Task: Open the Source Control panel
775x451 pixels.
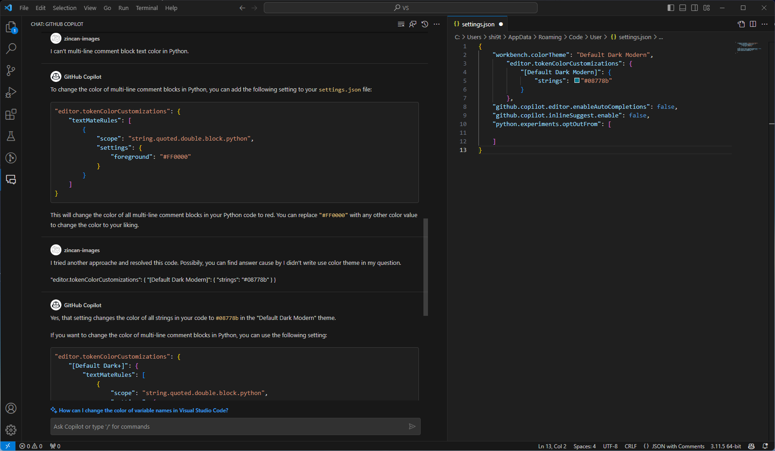Action: [x=11, y=70]
